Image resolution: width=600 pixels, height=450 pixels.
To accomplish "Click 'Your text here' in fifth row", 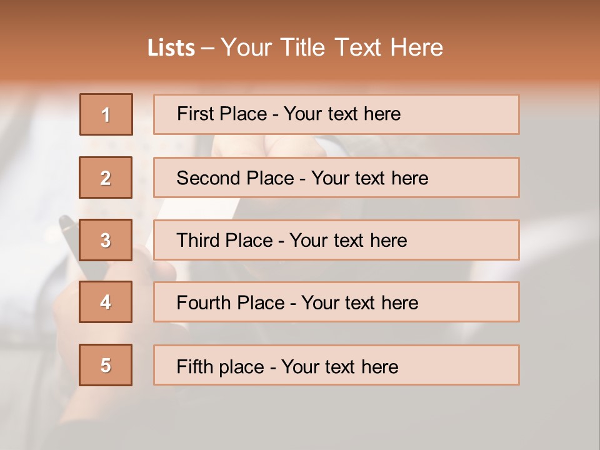I will 339,366.
